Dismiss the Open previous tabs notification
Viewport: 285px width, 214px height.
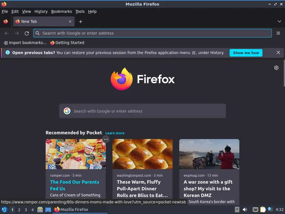(278, 53)
